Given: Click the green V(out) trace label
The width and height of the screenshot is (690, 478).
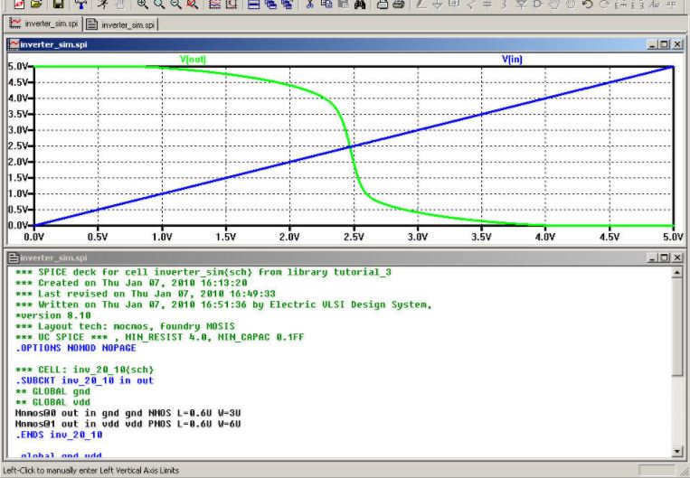Looking at the screenshot, I should 193,59.
